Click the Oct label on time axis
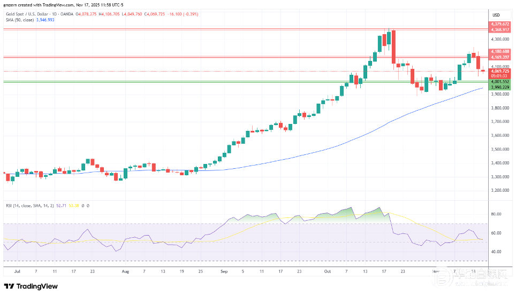516x297 pixels. pyautogui.click(x=326, y=271)
